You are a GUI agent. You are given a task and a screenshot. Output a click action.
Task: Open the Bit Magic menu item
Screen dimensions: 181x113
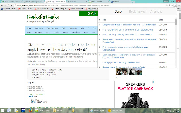tap(38, 32)
